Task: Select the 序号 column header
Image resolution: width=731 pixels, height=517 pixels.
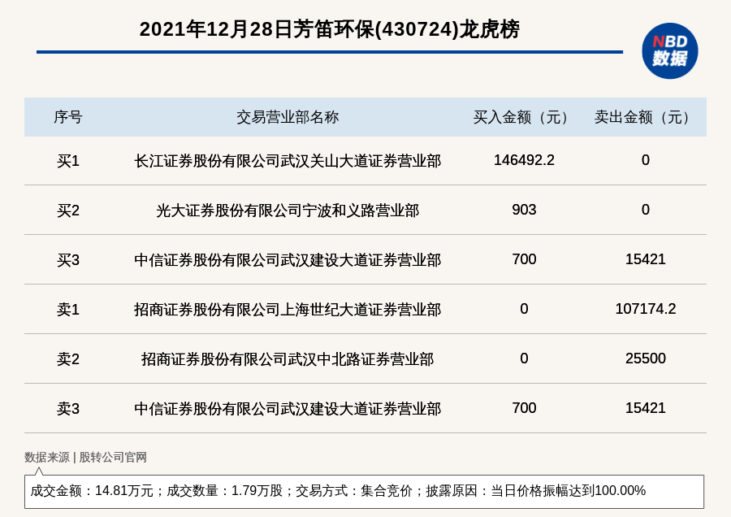Action: click(x=68, y=117)
